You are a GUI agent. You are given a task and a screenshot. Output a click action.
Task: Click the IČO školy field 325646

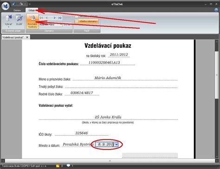click(82, 133)
